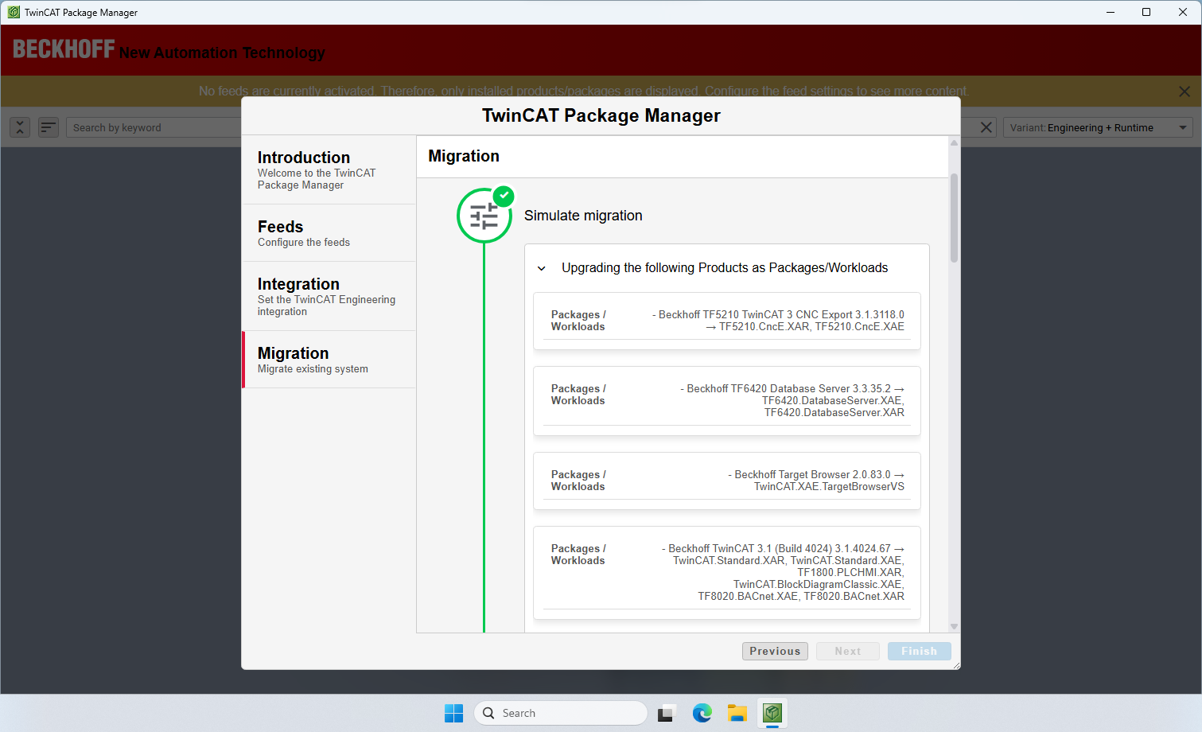Open the Integration wizard step

[329, 296]
